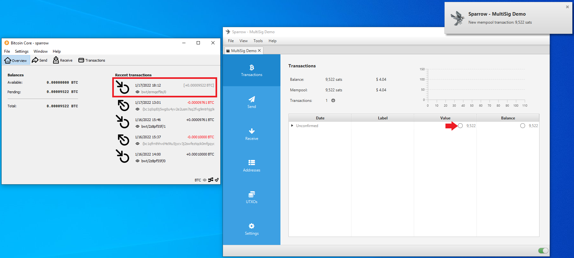This screenshot has width=574, height=258.
Task: Click Sparrow Mempool value 9,522 sats
Action: pos(334,90)
